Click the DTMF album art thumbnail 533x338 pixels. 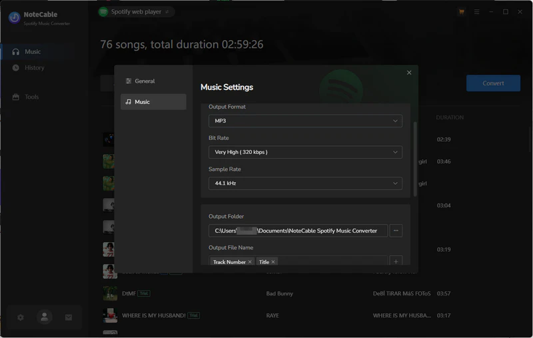(110, 293)
